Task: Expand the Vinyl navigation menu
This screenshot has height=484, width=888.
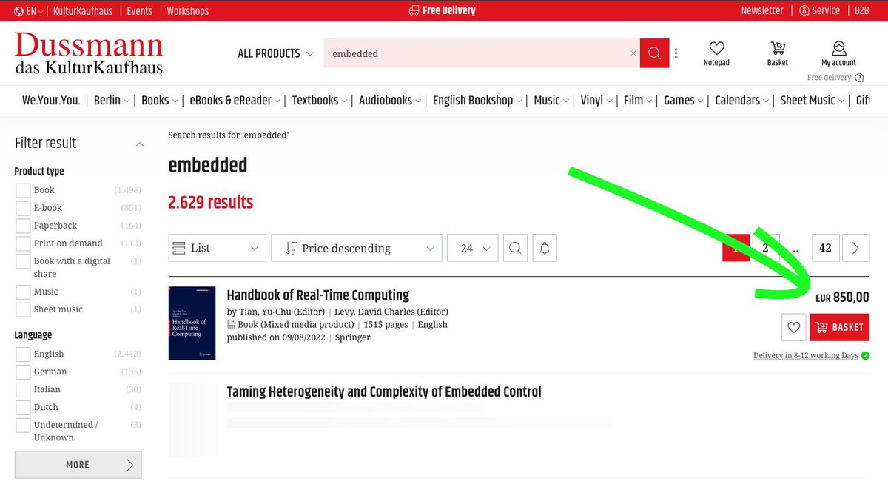Action: (x=596, y=100)
